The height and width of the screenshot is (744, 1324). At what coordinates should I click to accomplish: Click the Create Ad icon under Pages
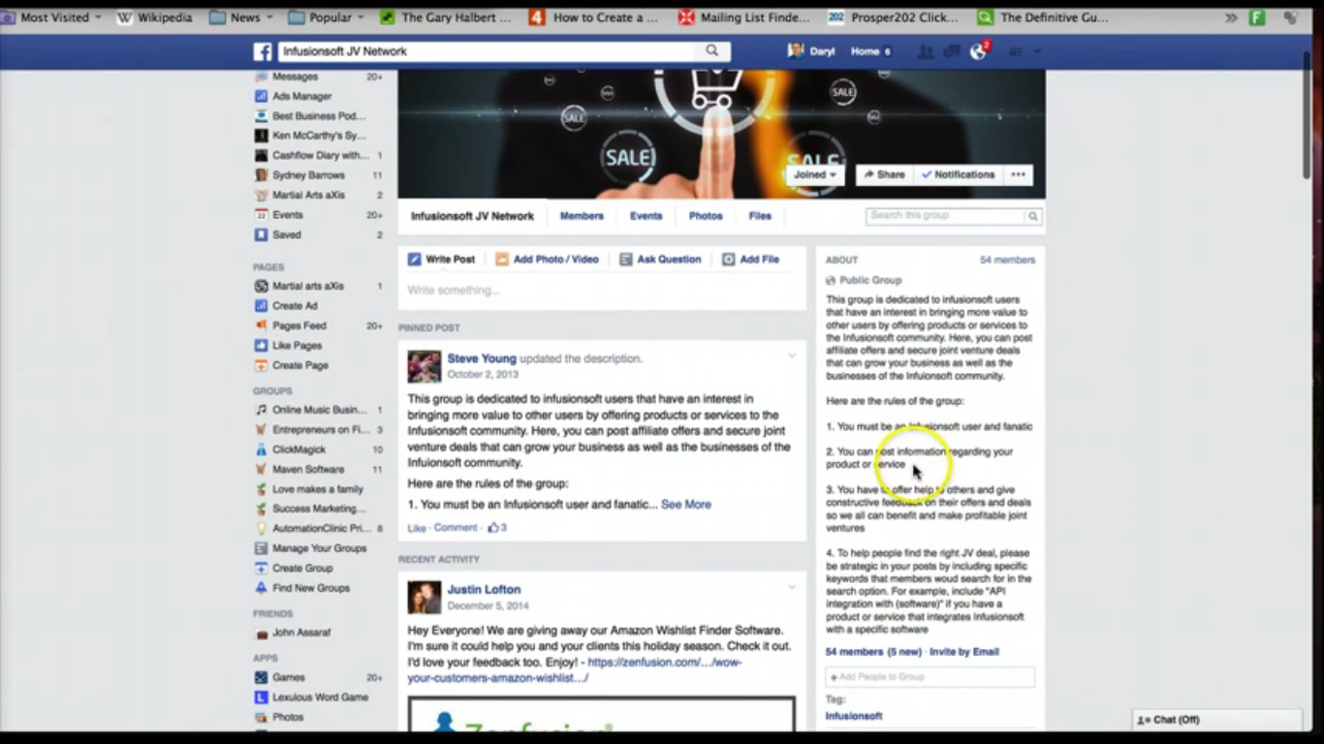261,306
